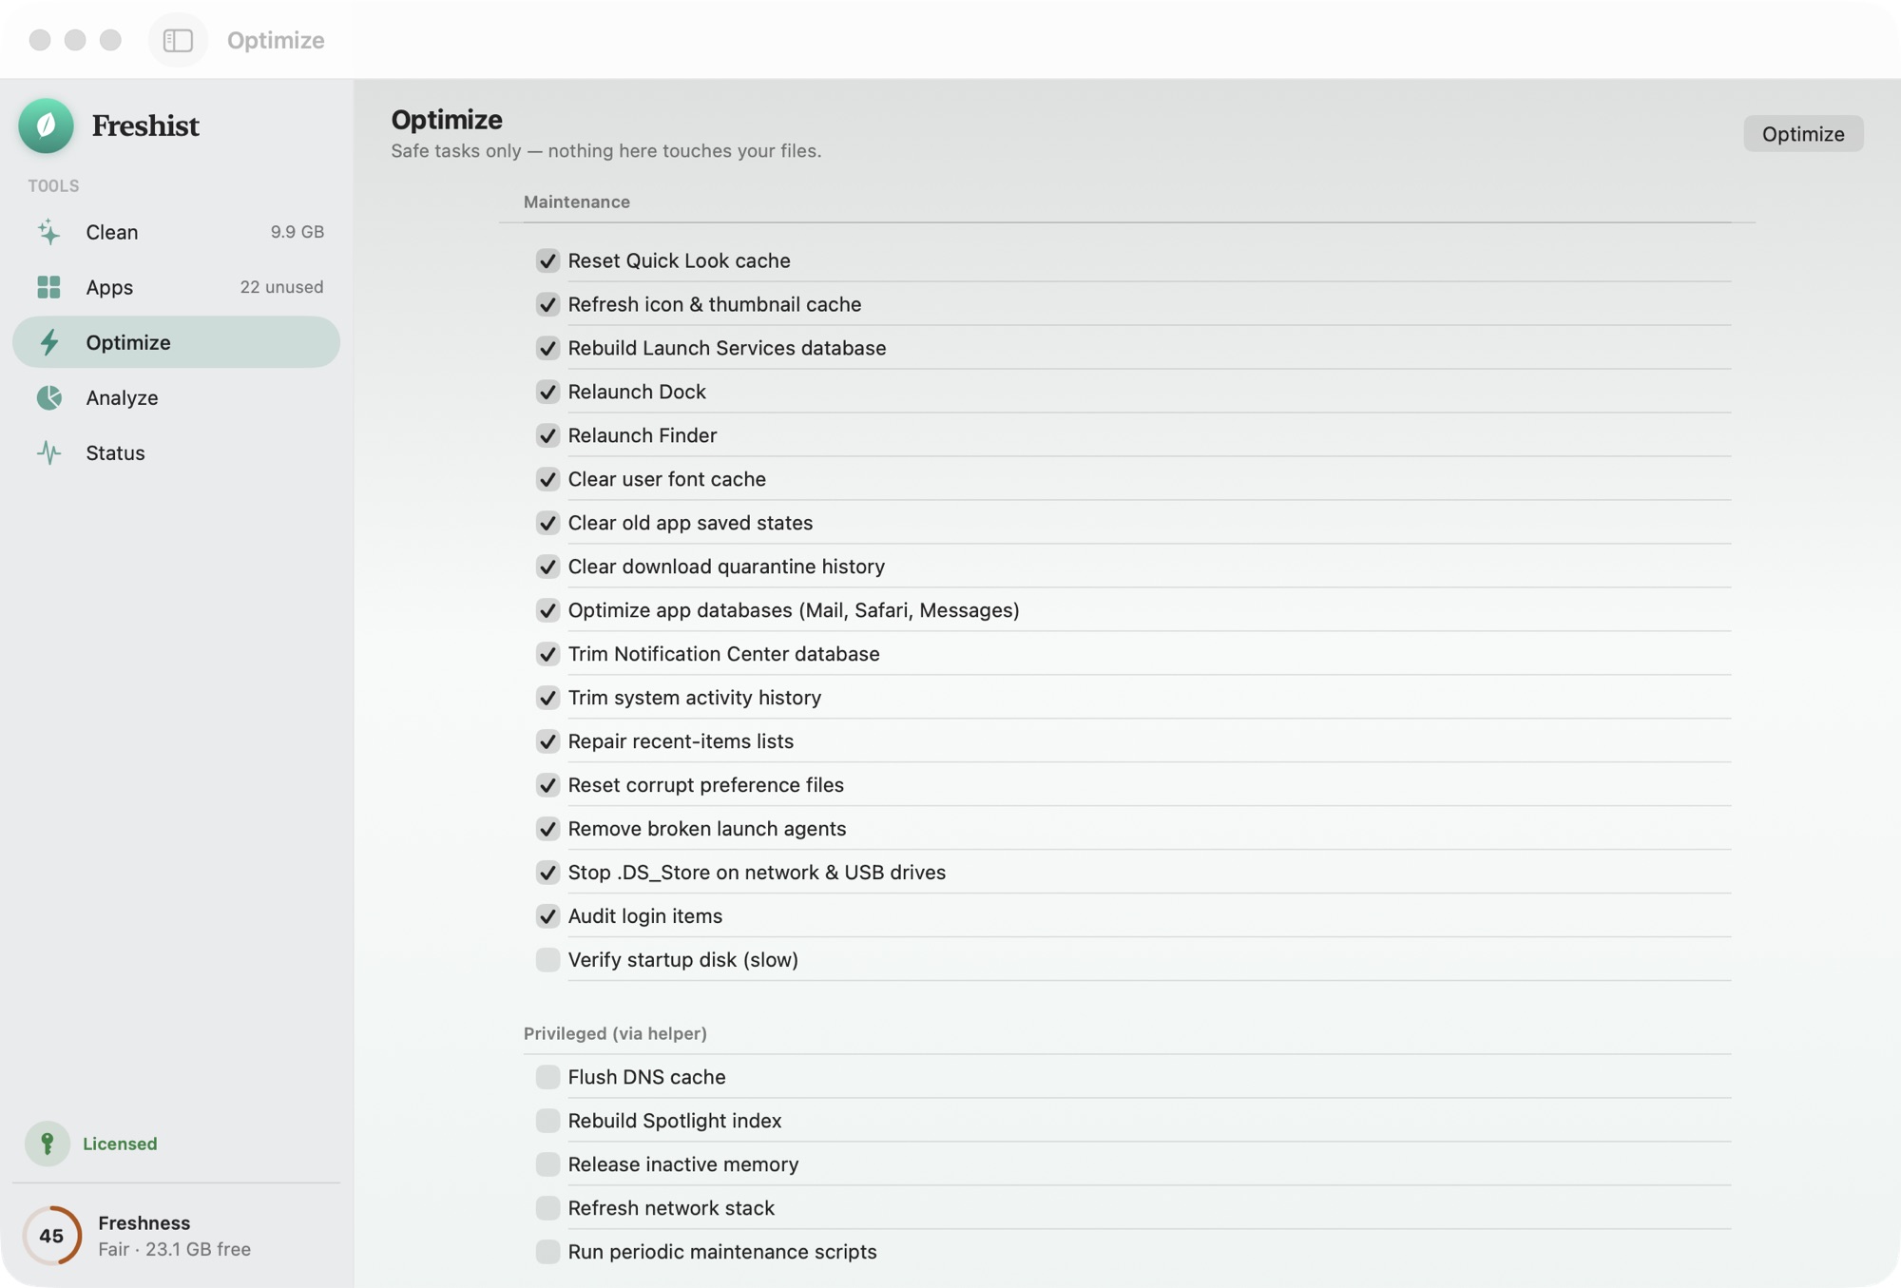Open the Apps tool
The height and width of the screenshot is (1288, 1901).
tap(176, 287)
